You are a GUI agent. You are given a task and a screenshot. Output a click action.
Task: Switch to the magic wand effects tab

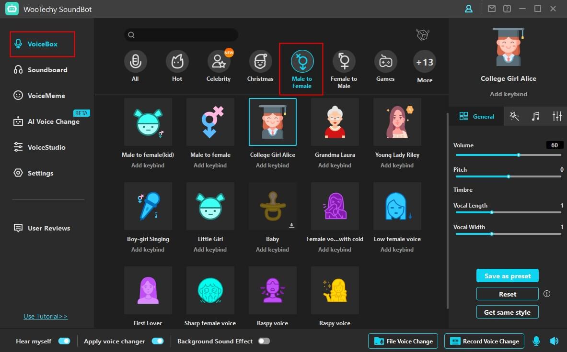[514, 116]
